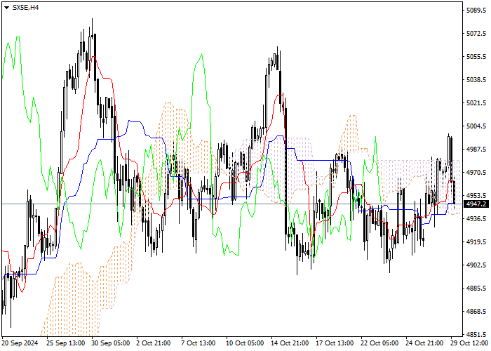Select price scale value 4953.5

click(476, 196)
